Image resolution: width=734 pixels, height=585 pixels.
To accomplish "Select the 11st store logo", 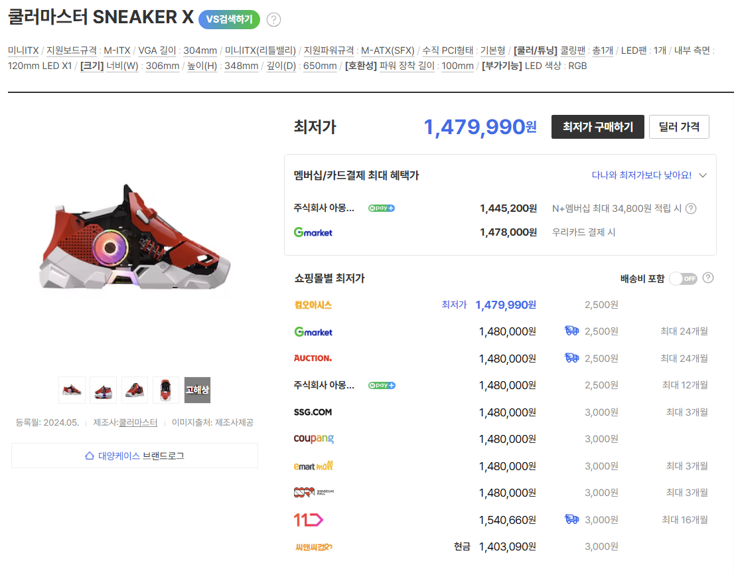I will (x=309, y=520).
